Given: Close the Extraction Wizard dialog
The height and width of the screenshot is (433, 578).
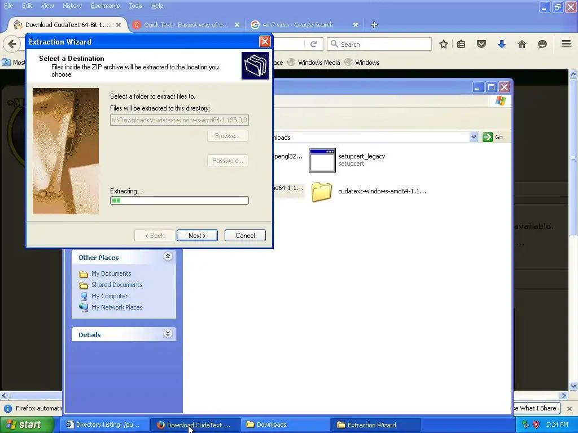Looking at the screenshot, I should [265, 42].
